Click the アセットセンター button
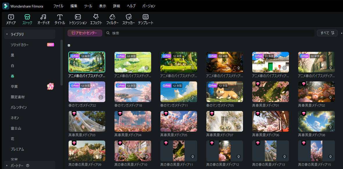The height and width of the screenshot is (169, 343). pos(85,33)
